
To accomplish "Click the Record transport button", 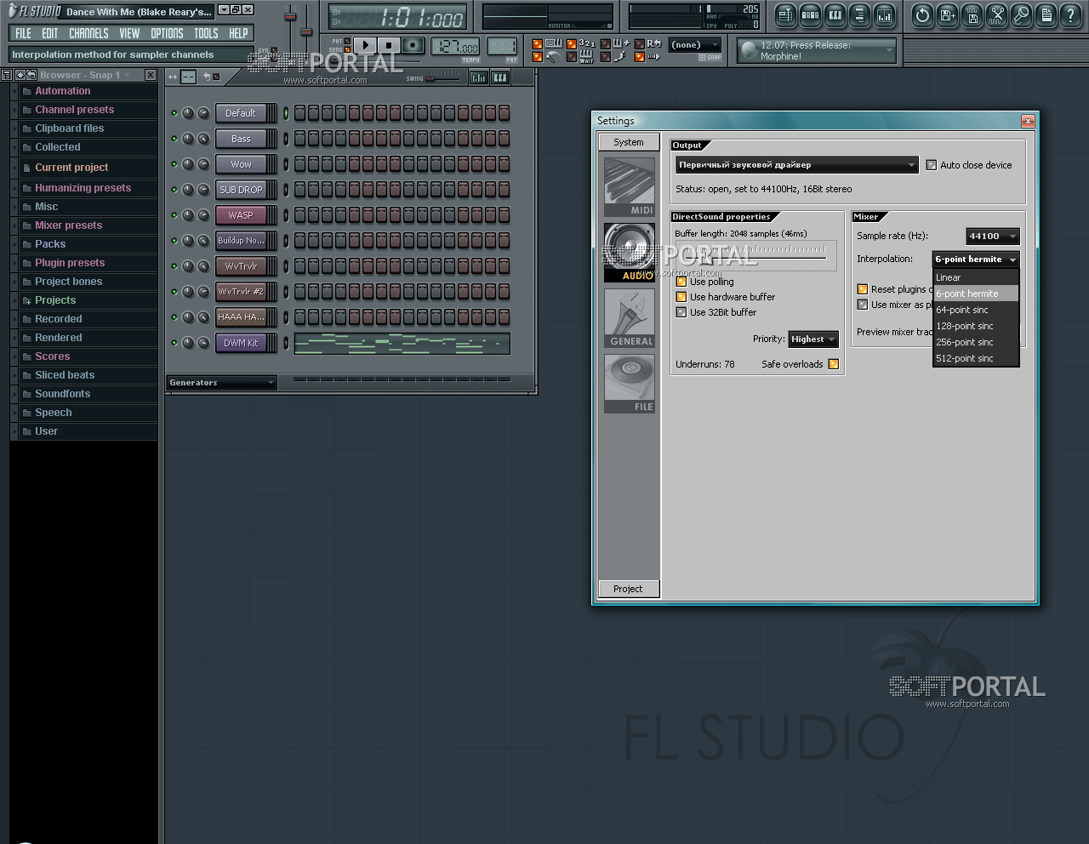I will pos(413,45).
